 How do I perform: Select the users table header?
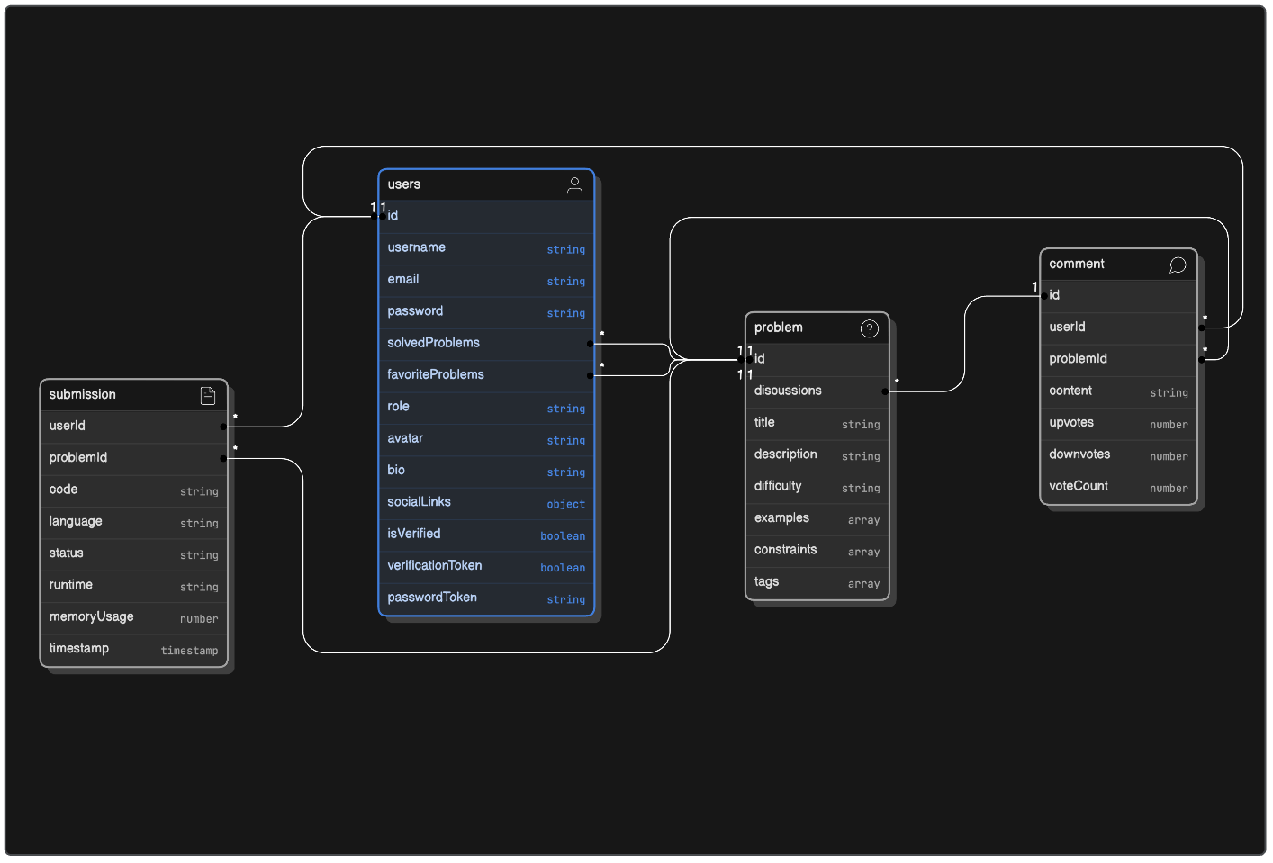pyautogui.click(x=486, y=184)
